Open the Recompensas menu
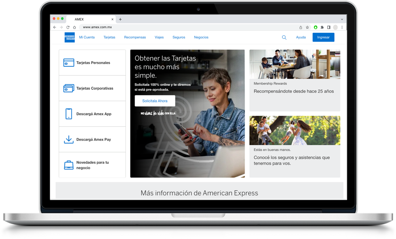Image resolution: width=396 pixels, height=239 pixels. [135, 37]
